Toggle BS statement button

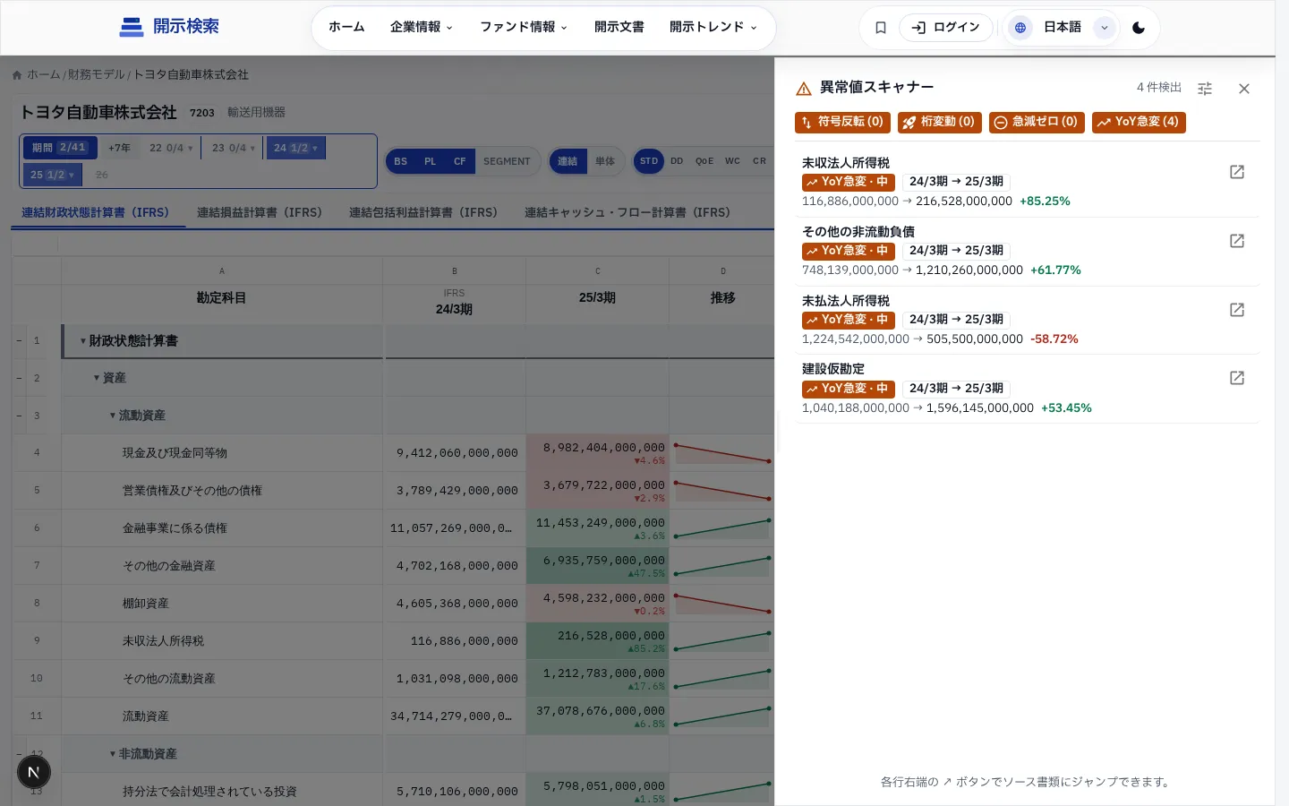[401, 161]
